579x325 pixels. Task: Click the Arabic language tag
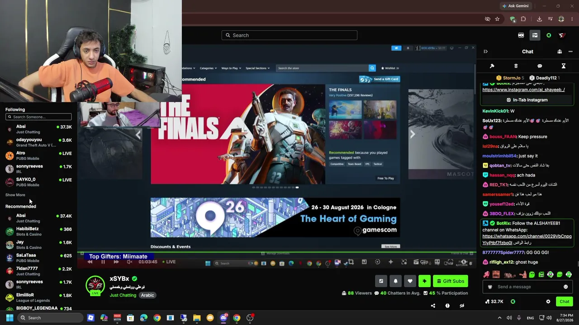pyautogui.click(x=147, y=295)
